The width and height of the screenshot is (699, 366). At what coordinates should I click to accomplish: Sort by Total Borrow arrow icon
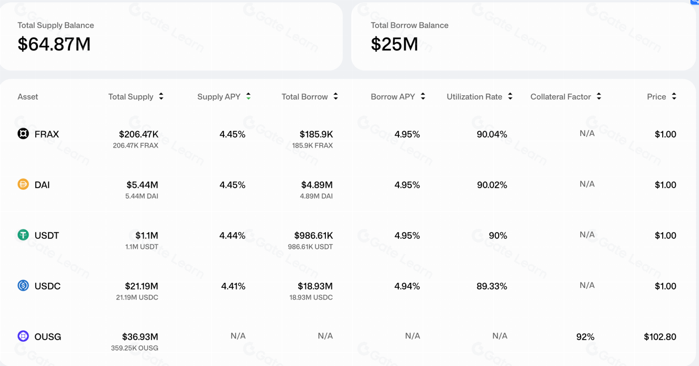tap(336, 96)
